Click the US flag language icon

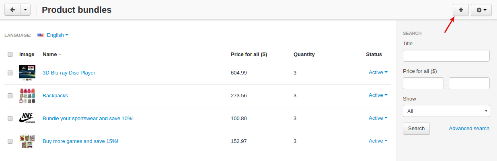point(40,35)
